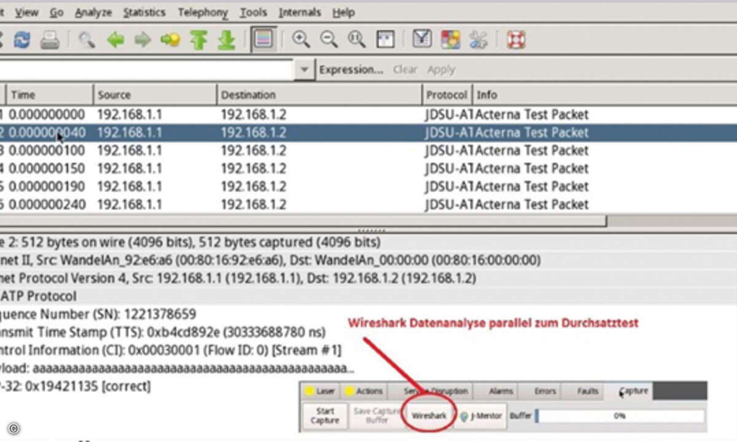This screenshot has width=737, height=442.
Task: Open Wireshark Preferences icon
Action: pyautogui.click(x=478, y=41)
